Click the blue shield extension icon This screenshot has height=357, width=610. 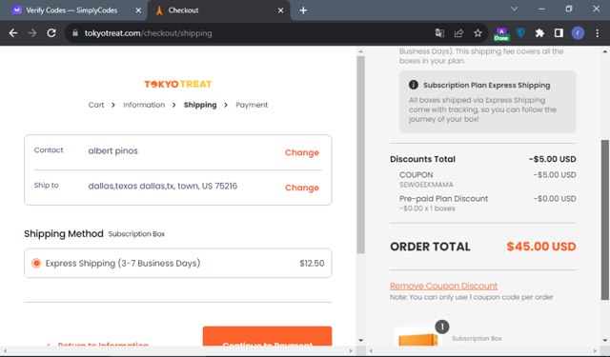click(x=520, y=33)
